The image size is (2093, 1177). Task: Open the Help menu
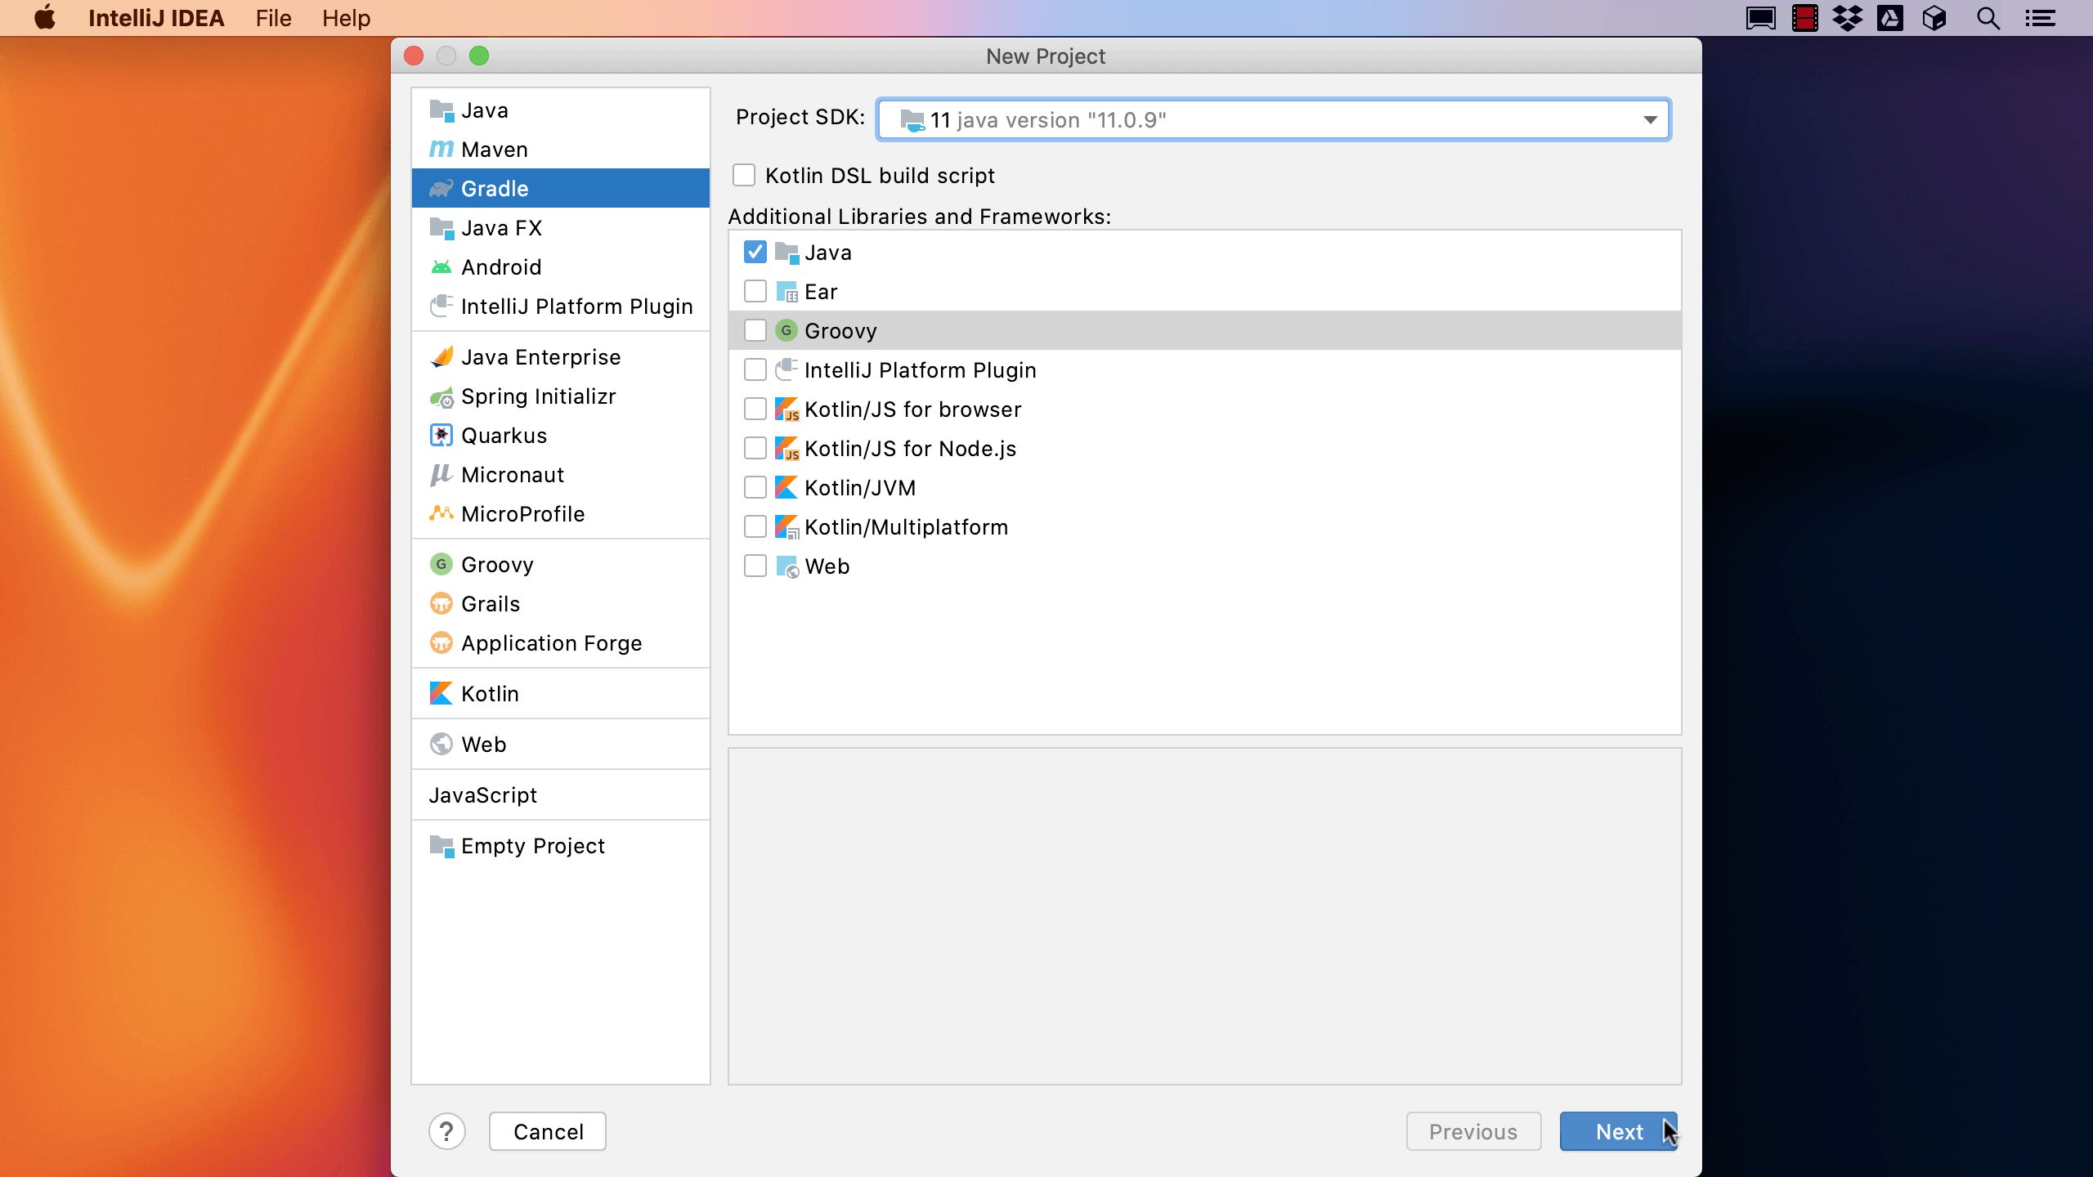[346, 18]
